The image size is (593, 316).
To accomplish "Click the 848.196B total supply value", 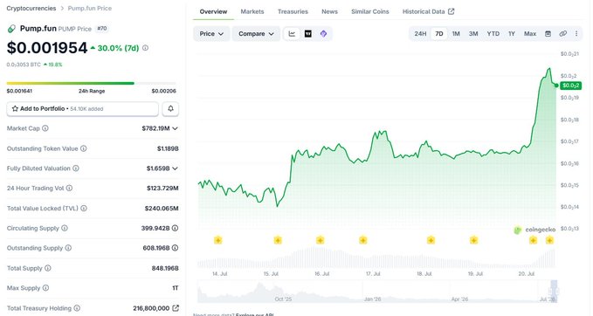I will pos(165,268).
